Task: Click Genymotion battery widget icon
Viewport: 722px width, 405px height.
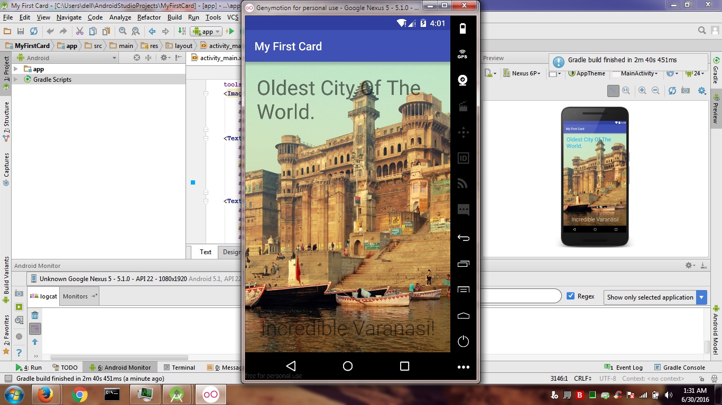Action: point(463,28)
